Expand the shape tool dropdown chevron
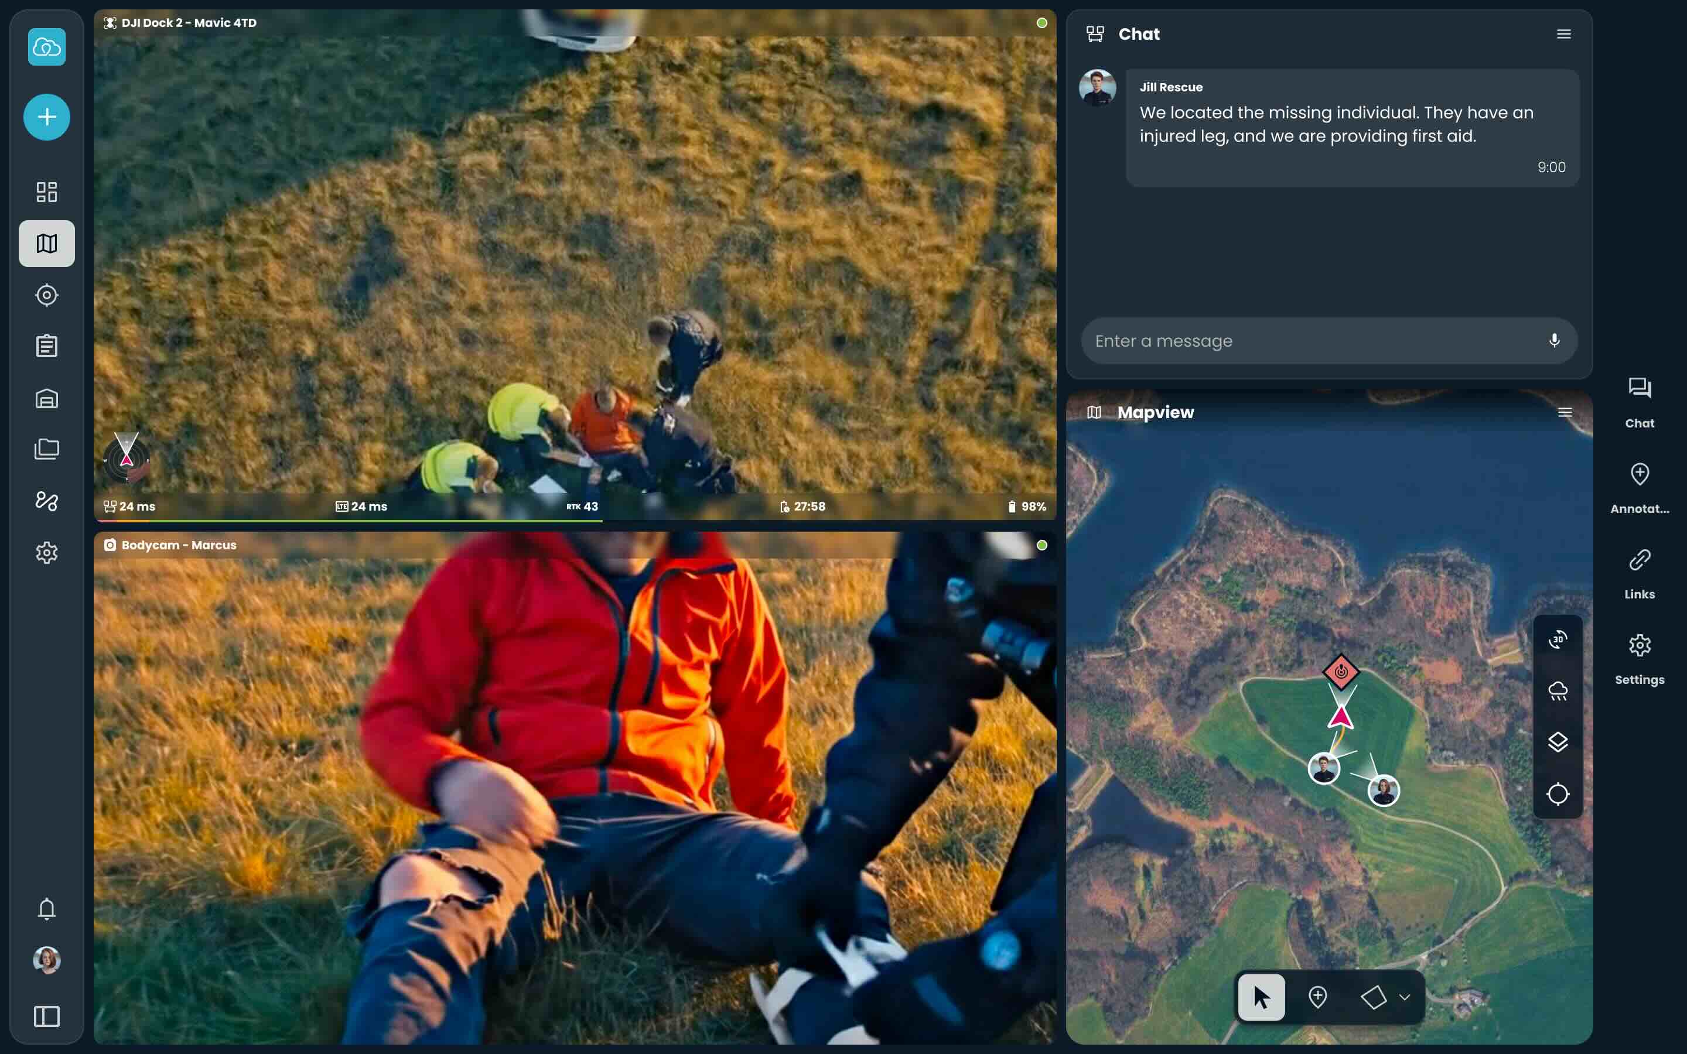Screen dimensions: 1687x1054 point(1405,998)
